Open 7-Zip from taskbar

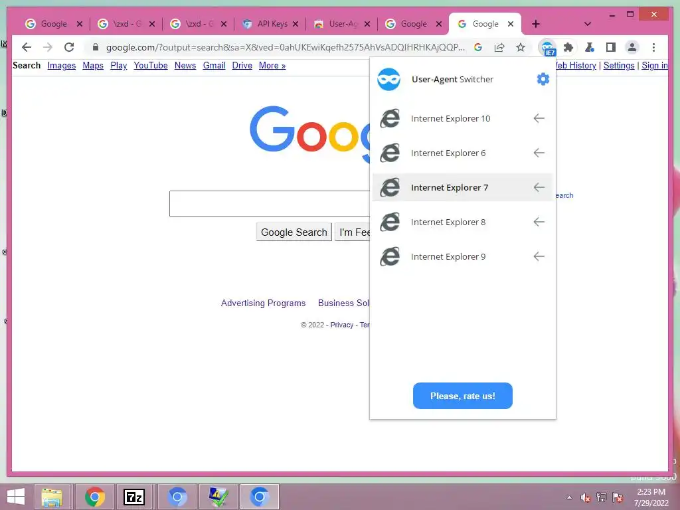(x=134, y=497)
